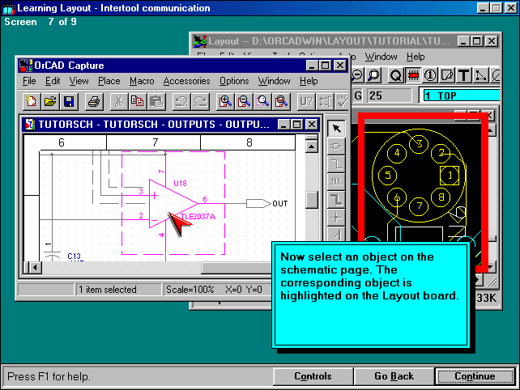The height and width of the screenshot is (390, 520).
Task: Toggle the Query Q button in Layout
Action: coord(396,75)
